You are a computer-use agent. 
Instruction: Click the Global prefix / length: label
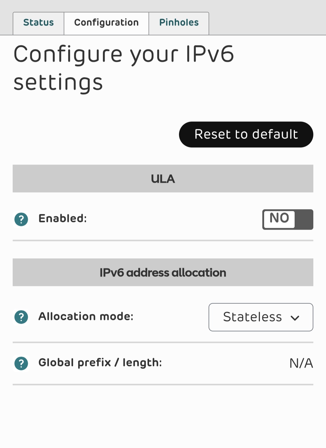pos(100,363)
